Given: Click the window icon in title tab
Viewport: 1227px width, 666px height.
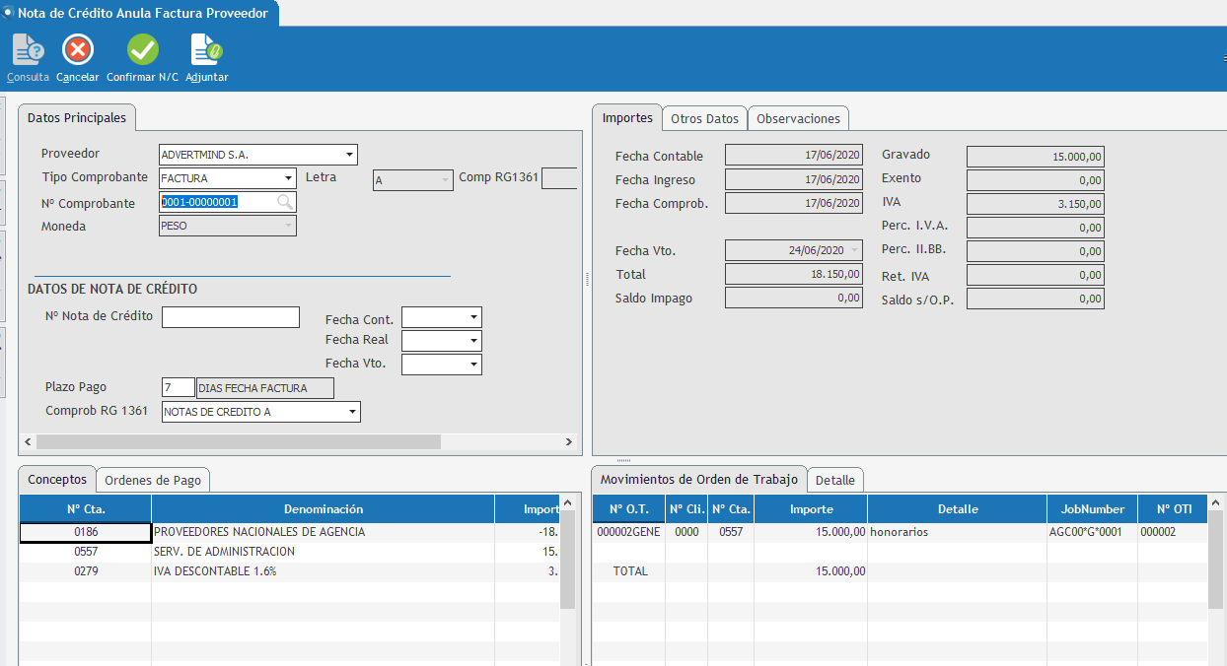Looking at the screenshot, I should click(8, 13).
